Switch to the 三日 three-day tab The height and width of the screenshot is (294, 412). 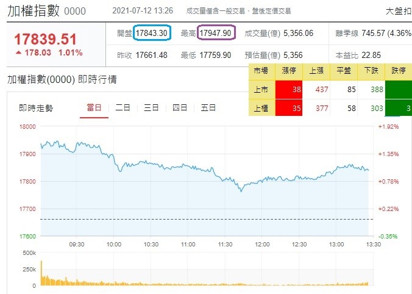click(x=151, y=108)
